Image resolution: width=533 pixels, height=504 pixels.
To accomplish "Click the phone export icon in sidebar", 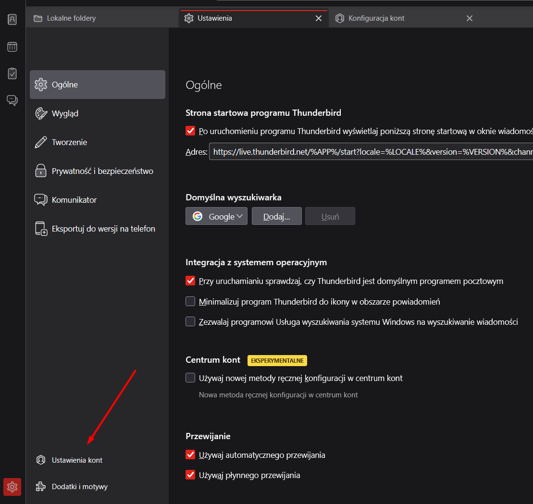I will (41, 228).
